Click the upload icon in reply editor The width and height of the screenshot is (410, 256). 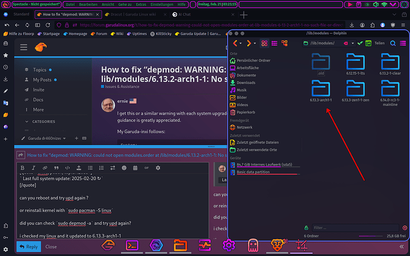(x=78, y=168)
